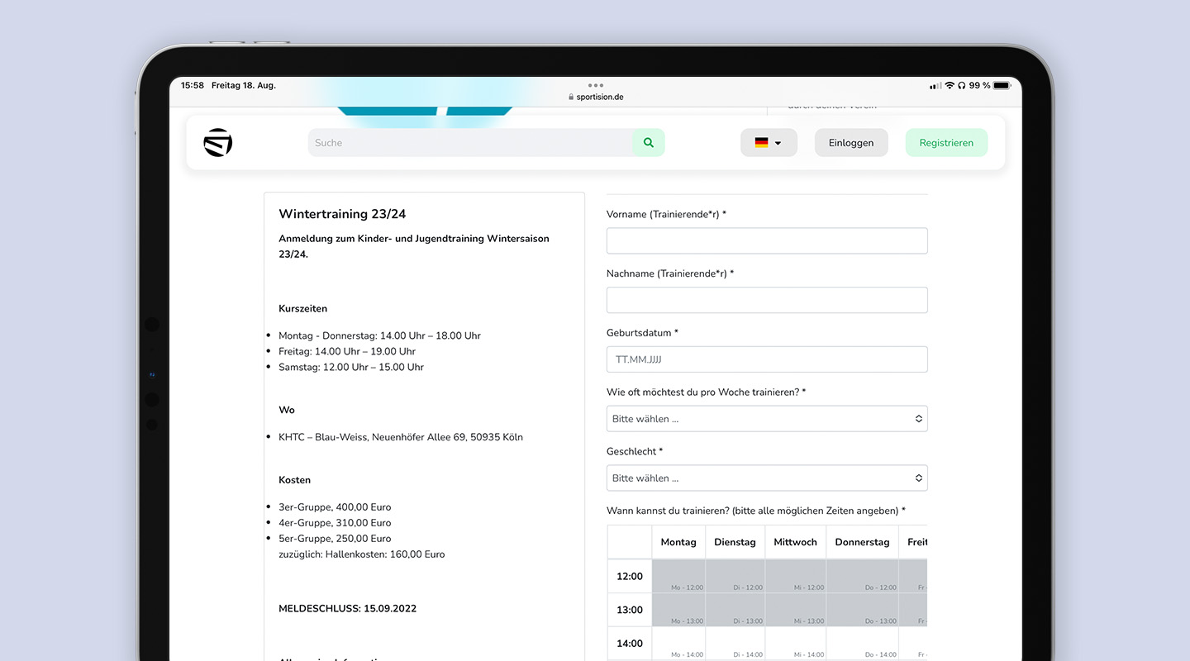Click the Registrieren button
Viewport: 1190px width, 661px height.
click(x=946, y=142)
